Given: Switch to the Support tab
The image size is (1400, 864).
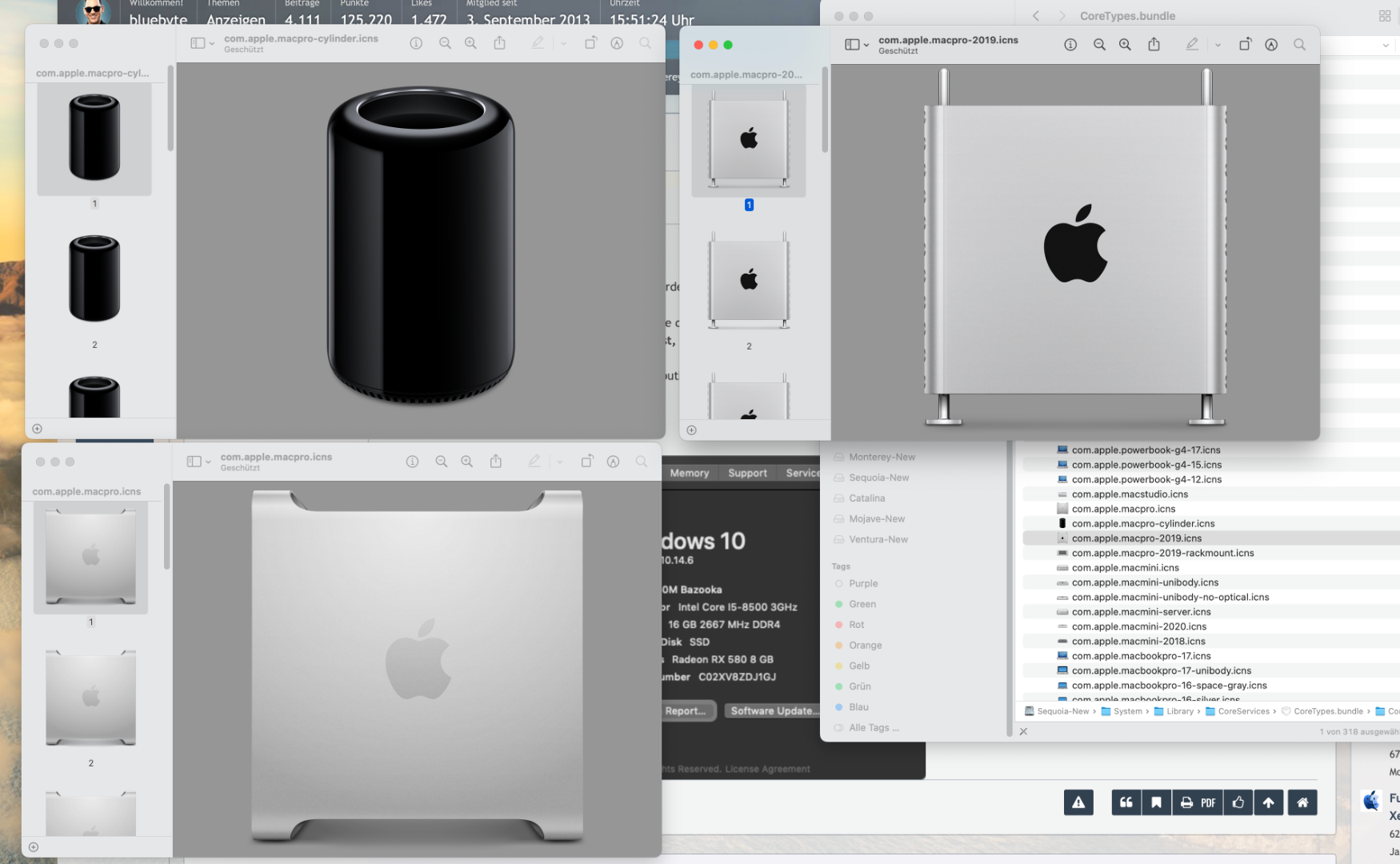Looking at the screenshot, I should [x=747, y=473].
